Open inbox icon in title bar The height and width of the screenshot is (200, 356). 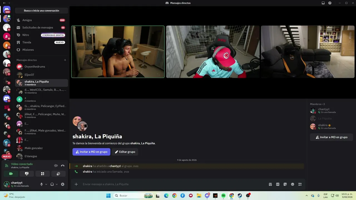323,3
